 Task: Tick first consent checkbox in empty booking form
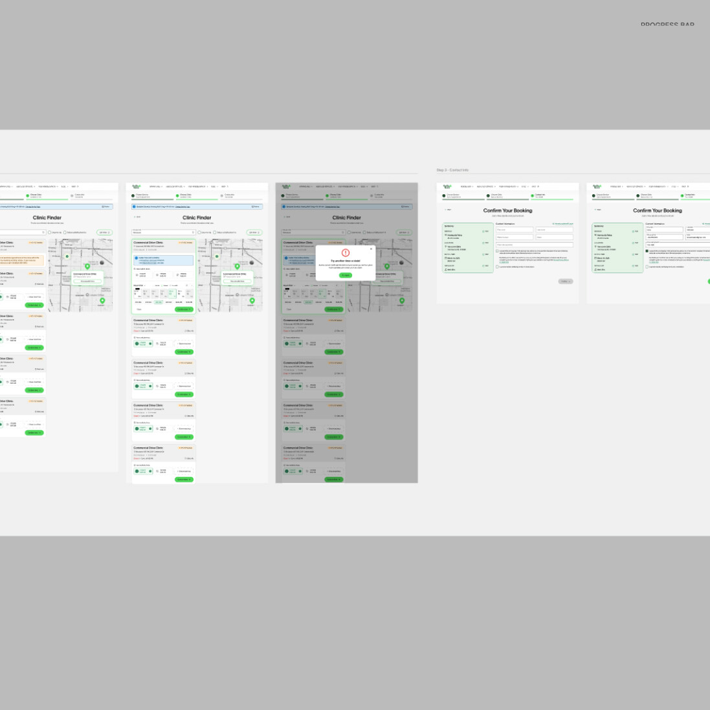click(497, 251)
